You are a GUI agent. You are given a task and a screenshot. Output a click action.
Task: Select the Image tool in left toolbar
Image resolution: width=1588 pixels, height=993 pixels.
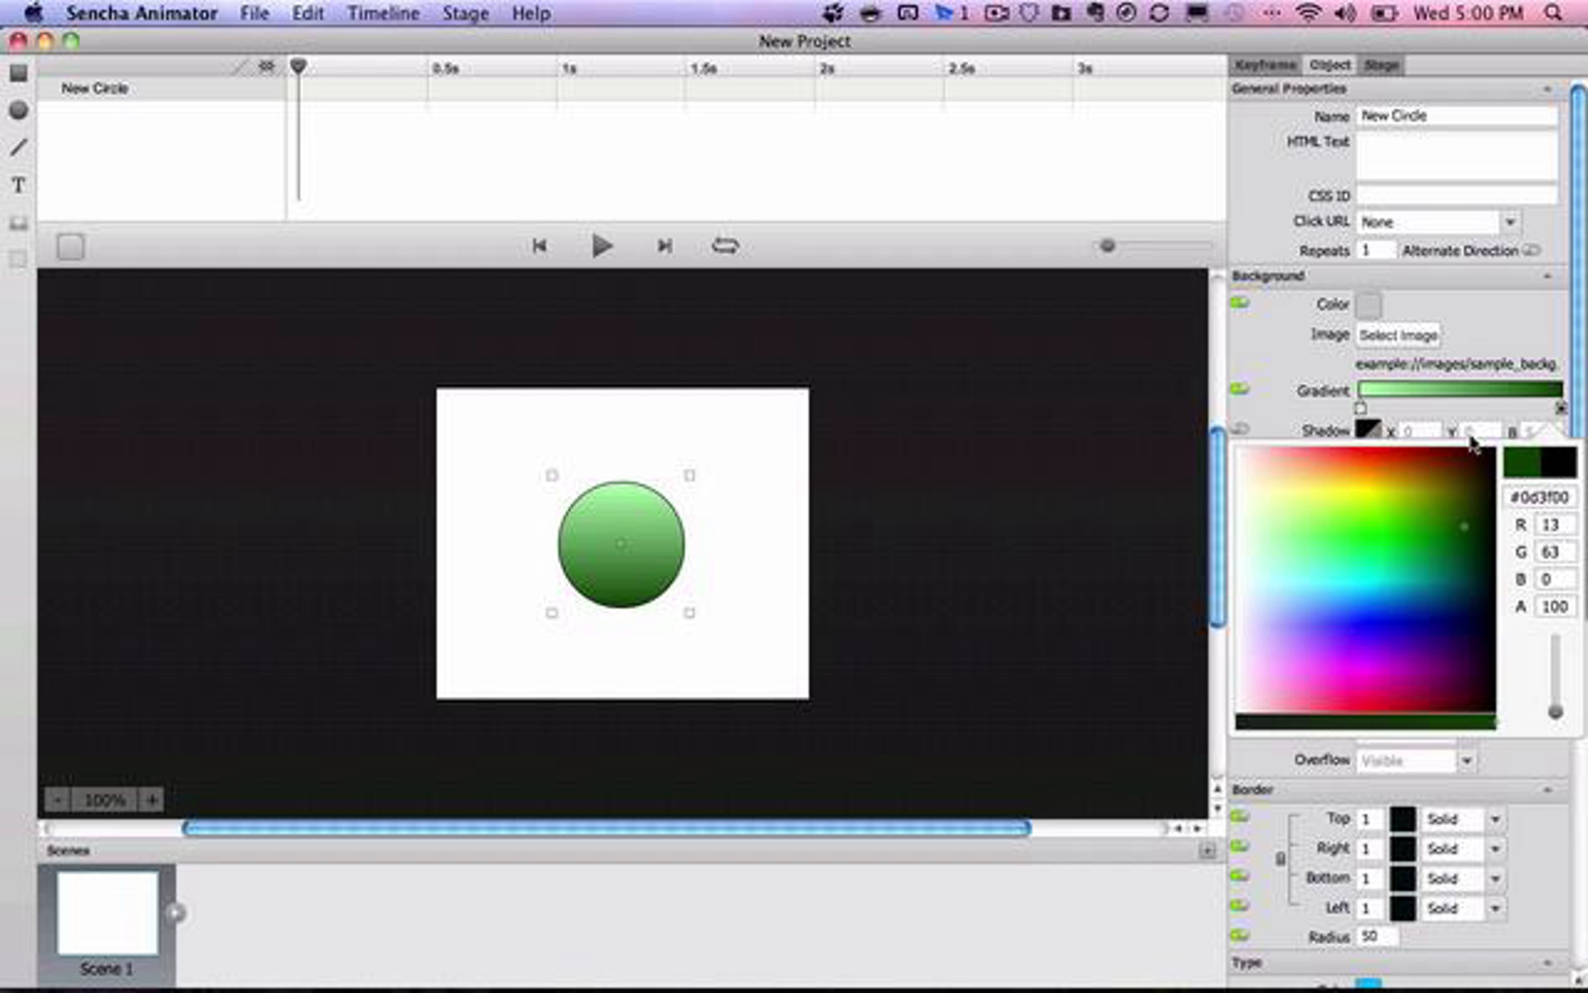click(19, 223)
